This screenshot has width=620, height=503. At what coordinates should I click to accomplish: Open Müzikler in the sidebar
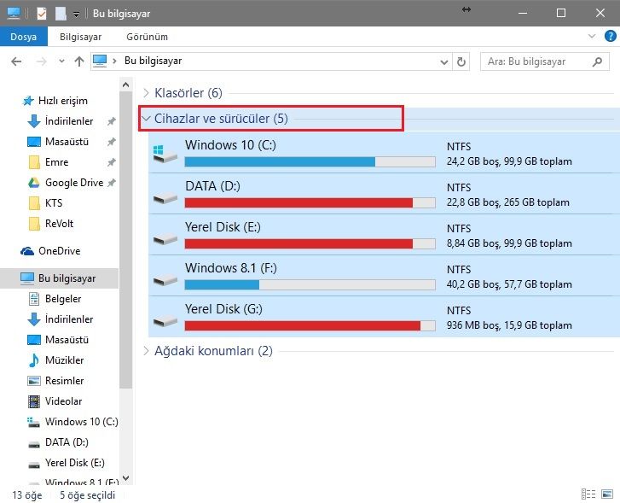64,360
